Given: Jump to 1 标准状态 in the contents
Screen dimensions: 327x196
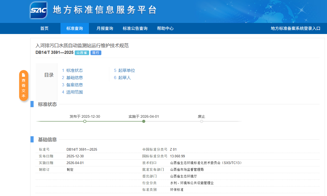Looking at the screenshot, I should coord(72,70).
